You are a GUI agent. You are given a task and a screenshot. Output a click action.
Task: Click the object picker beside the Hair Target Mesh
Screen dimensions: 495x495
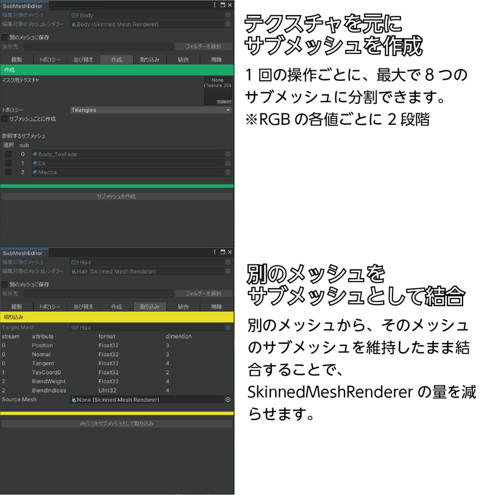point(228,327)
